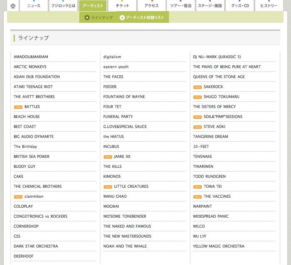Open TANGERINE DREAM artist page

[x=210, y=137]
